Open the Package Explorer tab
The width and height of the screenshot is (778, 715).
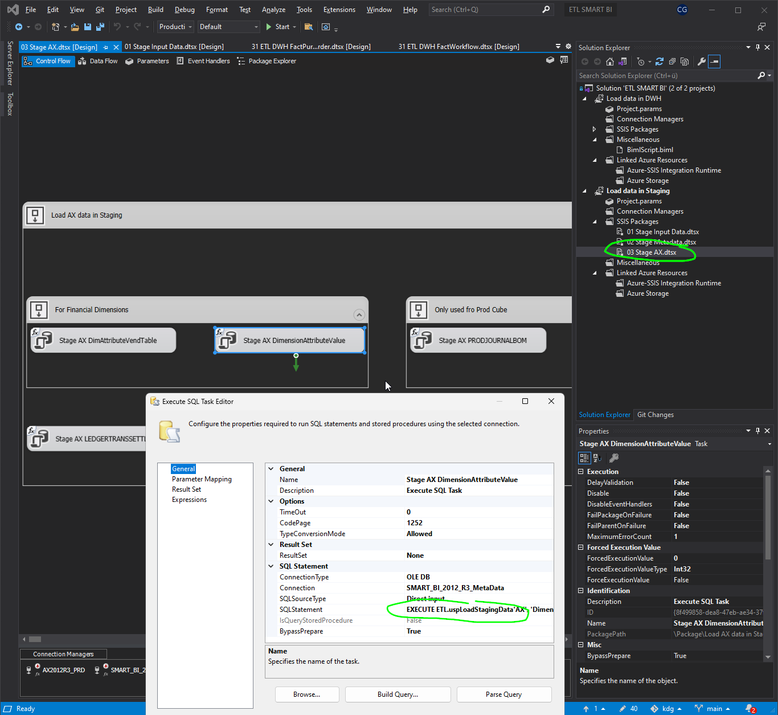point(267,61)
